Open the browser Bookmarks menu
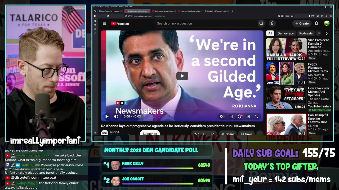The height and width of the screenshot is (190, 339). pos(114,7)
